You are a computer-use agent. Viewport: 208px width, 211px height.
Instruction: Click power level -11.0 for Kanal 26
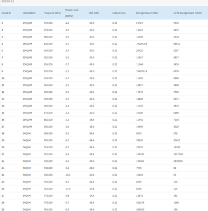(68, 189)
